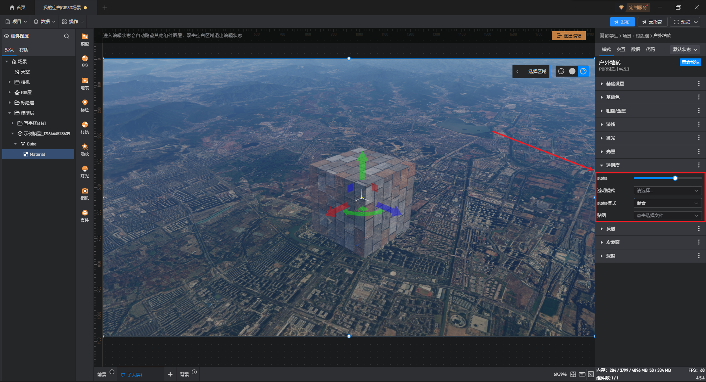Open the console icon in status bar
The height and width of the screenshot is (382, 706).
(x=591, y=374)
